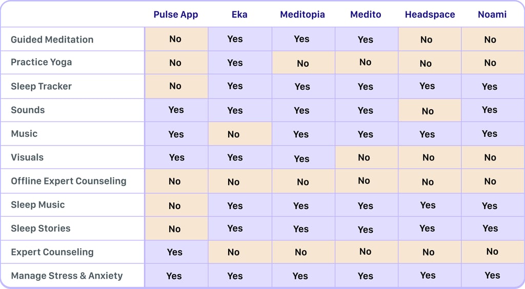Select the Visuals row label
The image size is (525, 289).
(27, 157)
